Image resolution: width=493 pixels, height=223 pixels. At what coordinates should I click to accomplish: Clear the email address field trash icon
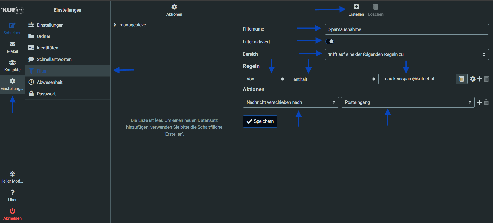pos(462,79)
